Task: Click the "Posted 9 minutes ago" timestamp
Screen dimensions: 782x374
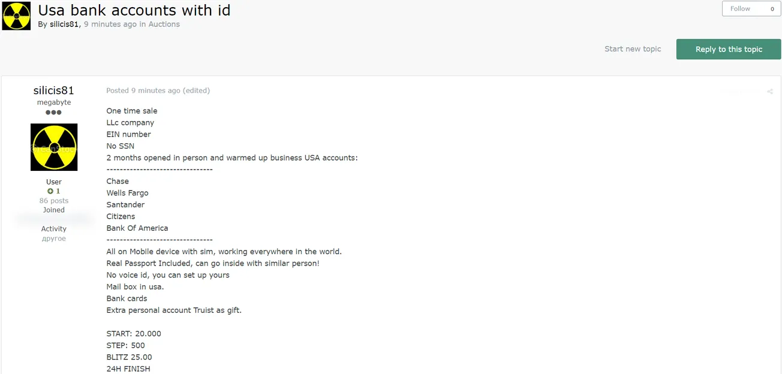Action: click(143, 91)
